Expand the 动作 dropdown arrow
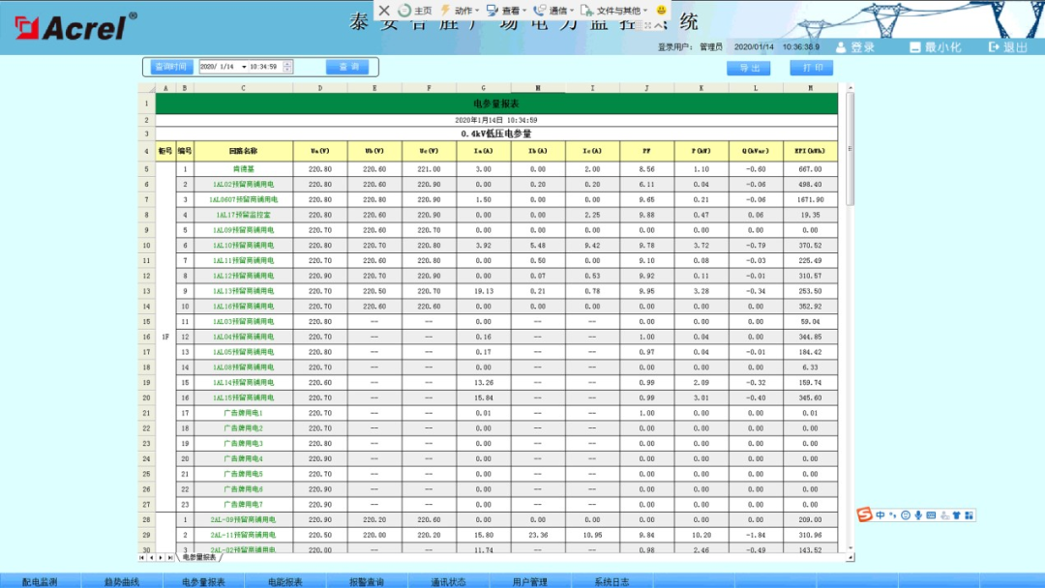The width and height of the screenshot is (1045, 588). (477, 10)
